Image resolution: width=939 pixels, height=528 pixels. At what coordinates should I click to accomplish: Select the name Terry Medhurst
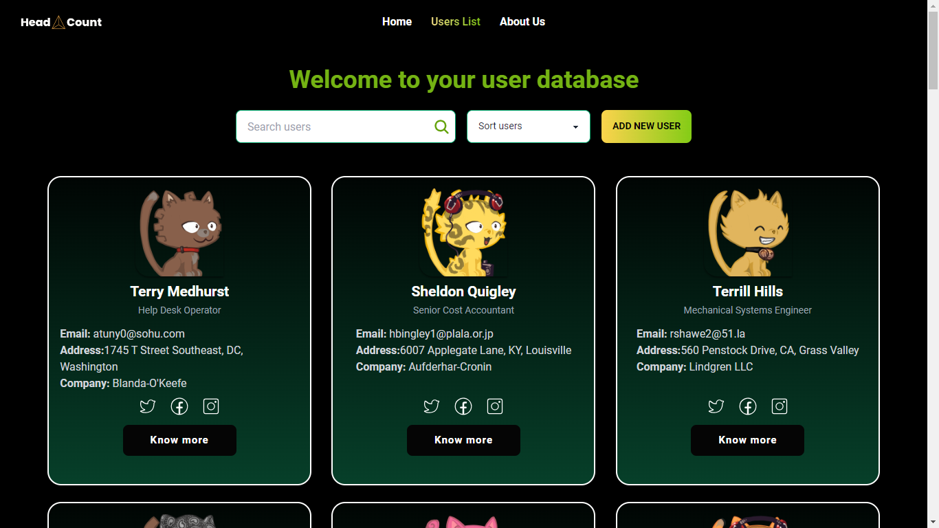[x=179, y=291]
